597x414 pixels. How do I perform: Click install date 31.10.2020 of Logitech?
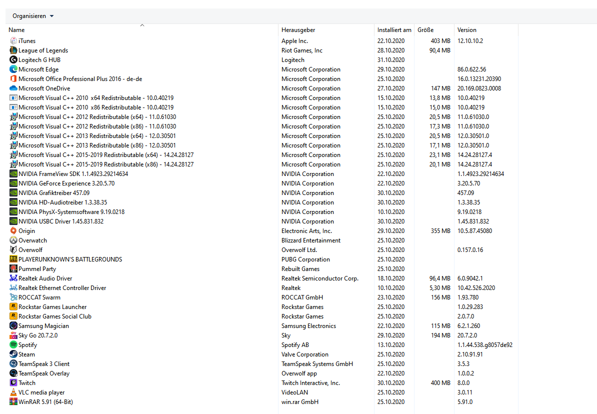click(x=391, y=60)
